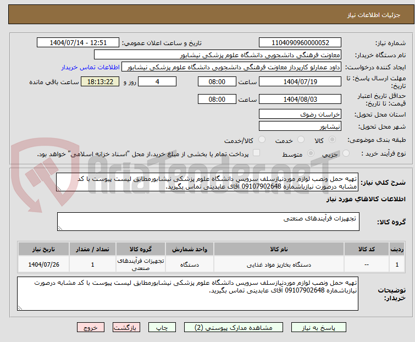
Task: Click the unit cell دستگاه
Action: click(x=190, y=264)
